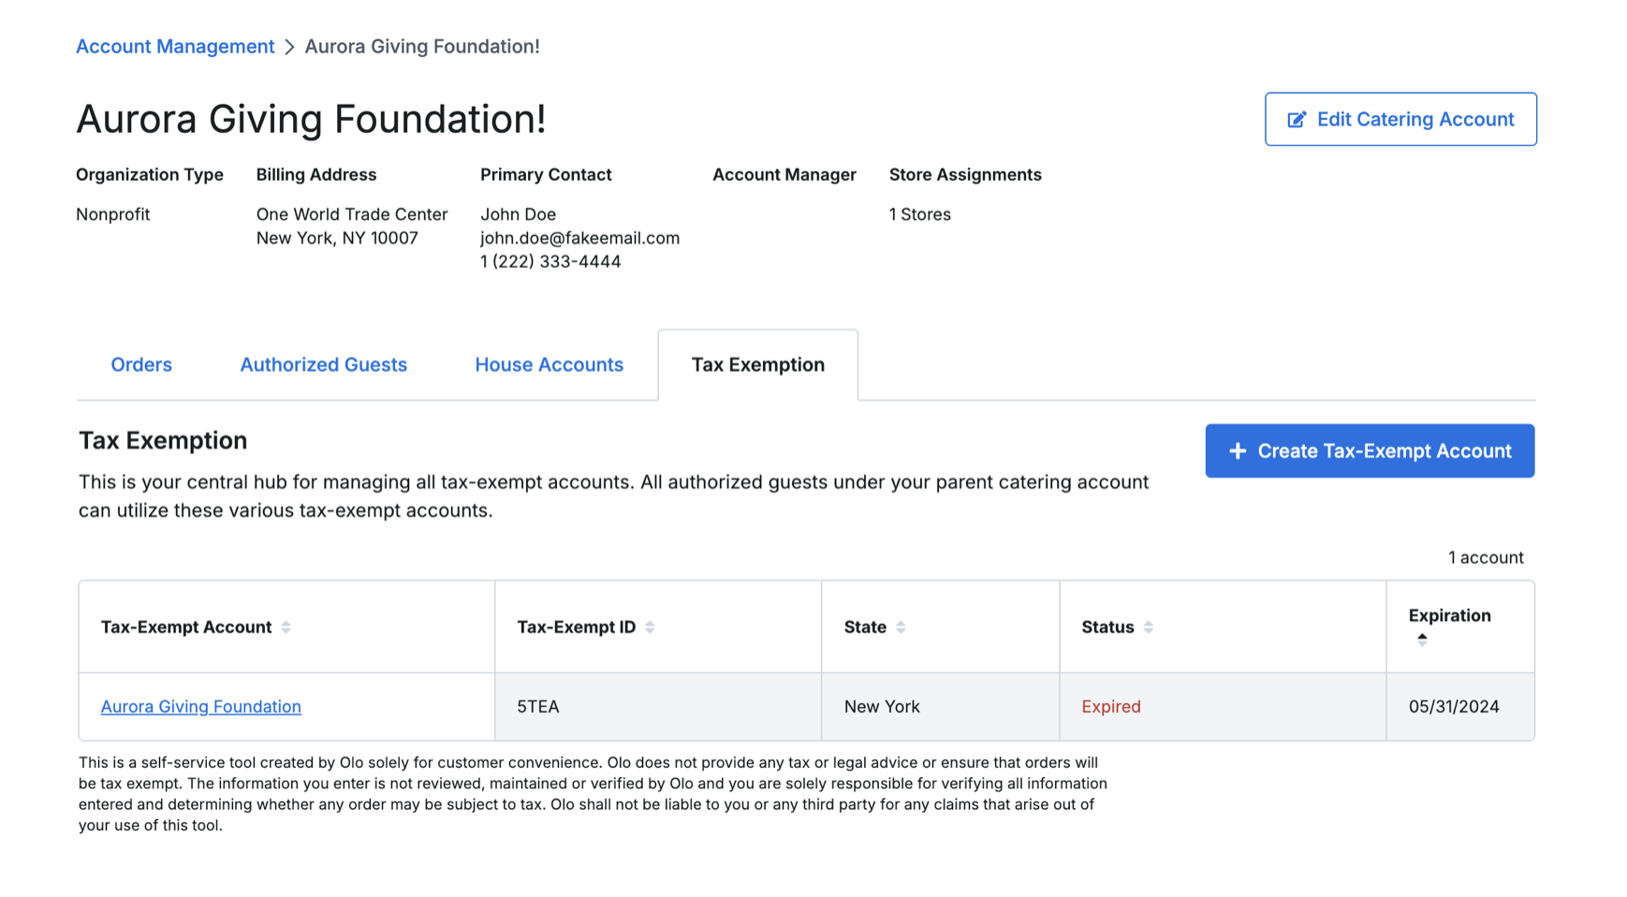This screenshot has width=1627, height=897.
Task: Sort by State column arrows
Action: tap(901, 627)
